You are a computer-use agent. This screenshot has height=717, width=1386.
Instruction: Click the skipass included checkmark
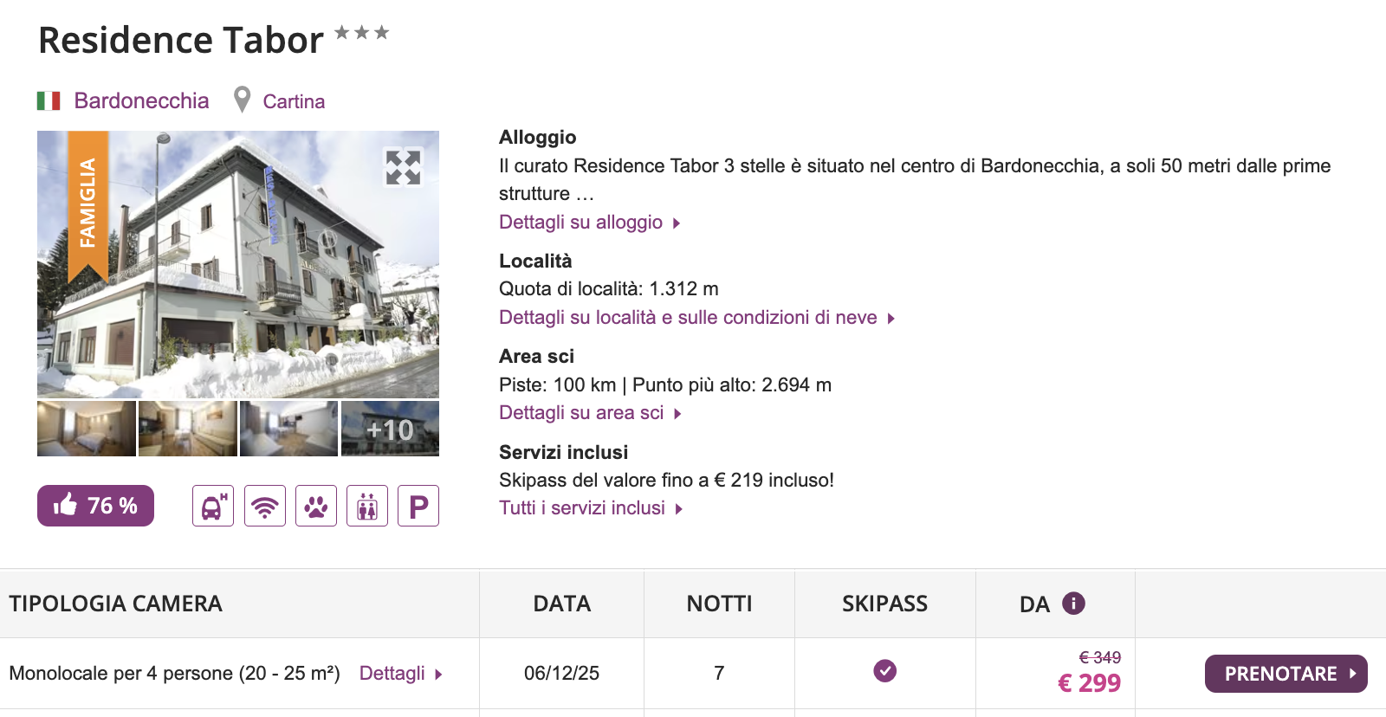[884, 671]
